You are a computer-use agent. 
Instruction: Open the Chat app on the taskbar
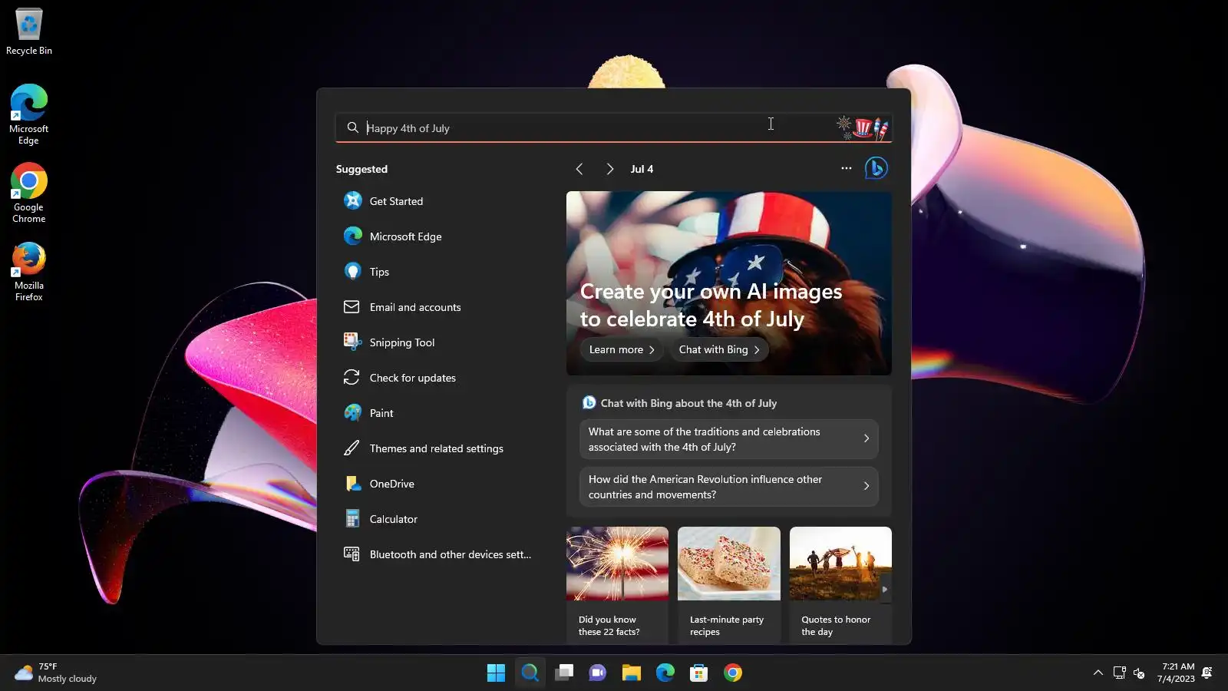[598, 673]
